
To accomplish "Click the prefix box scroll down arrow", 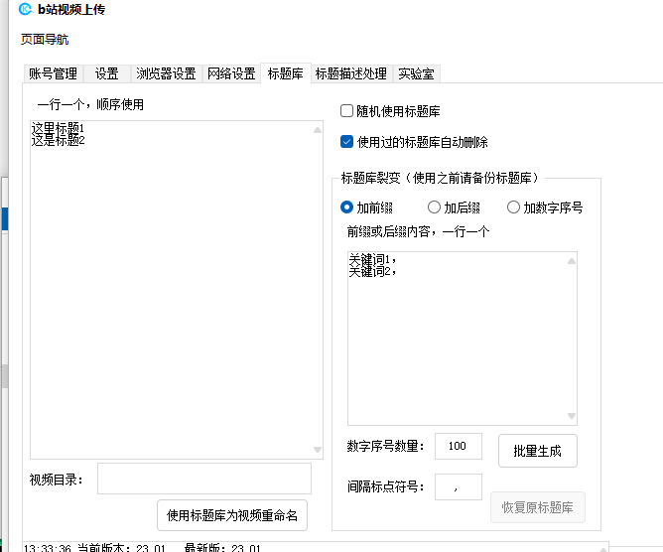I will [572, 416].
